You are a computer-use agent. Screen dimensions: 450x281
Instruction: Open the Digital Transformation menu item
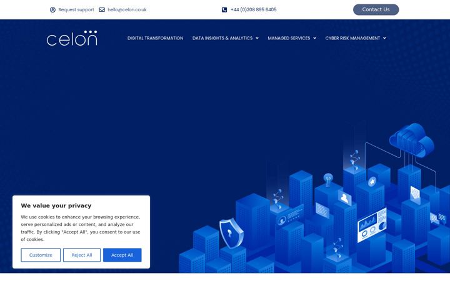(x=155, y=38)
